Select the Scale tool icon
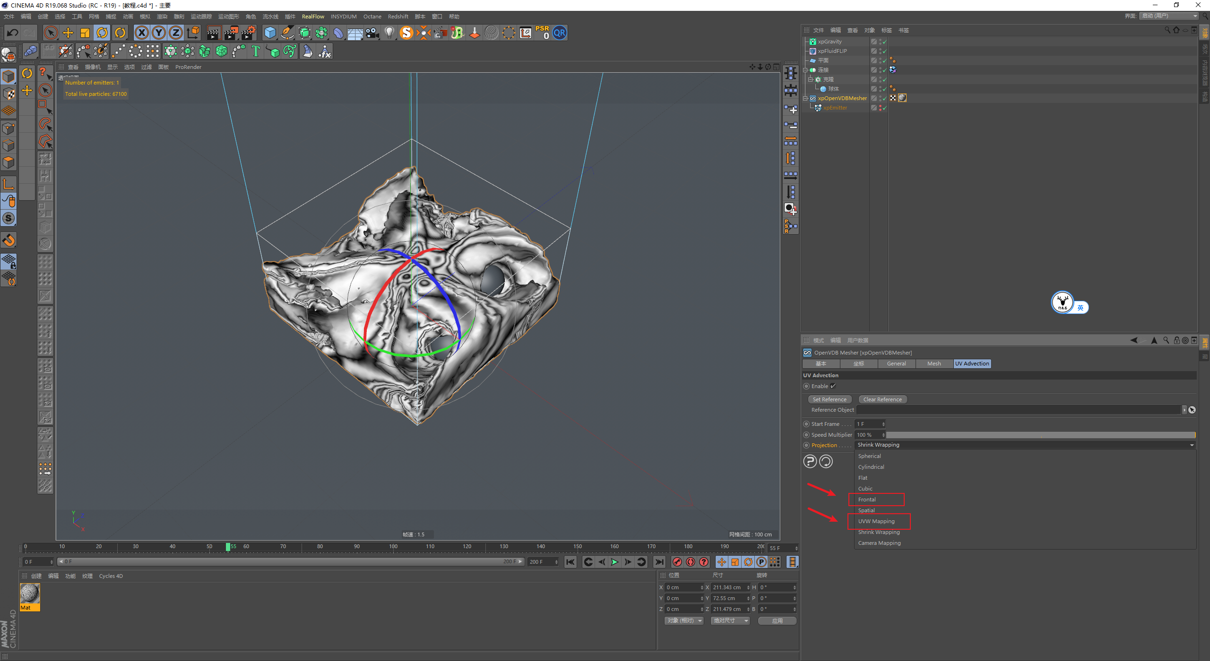Screen dimensions: 1210x661 pyautogui.click(x=85, y=33)
